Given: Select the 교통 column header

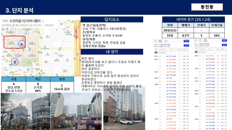Looking at the screenshot, I should click(x=14, y=79).
